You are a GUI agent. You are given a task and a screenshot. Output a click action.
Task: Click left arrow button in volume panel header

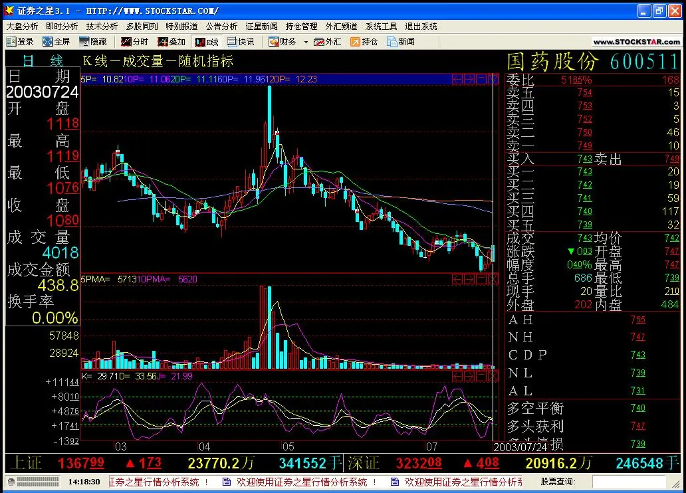[457, 279]
